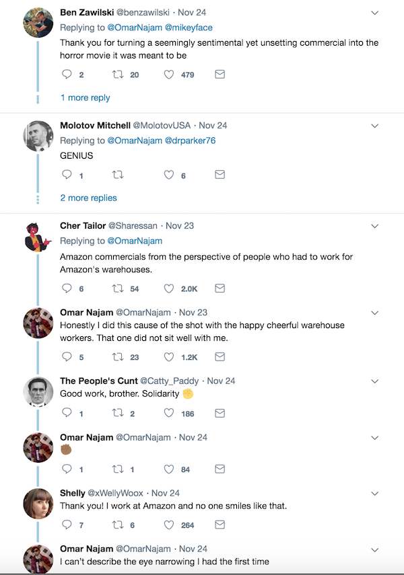Image resolution: width=404 pixels, height=575 pixels.
Task: Open options chevron on Ben Zawilski's tweet
Action: (375, 13)
